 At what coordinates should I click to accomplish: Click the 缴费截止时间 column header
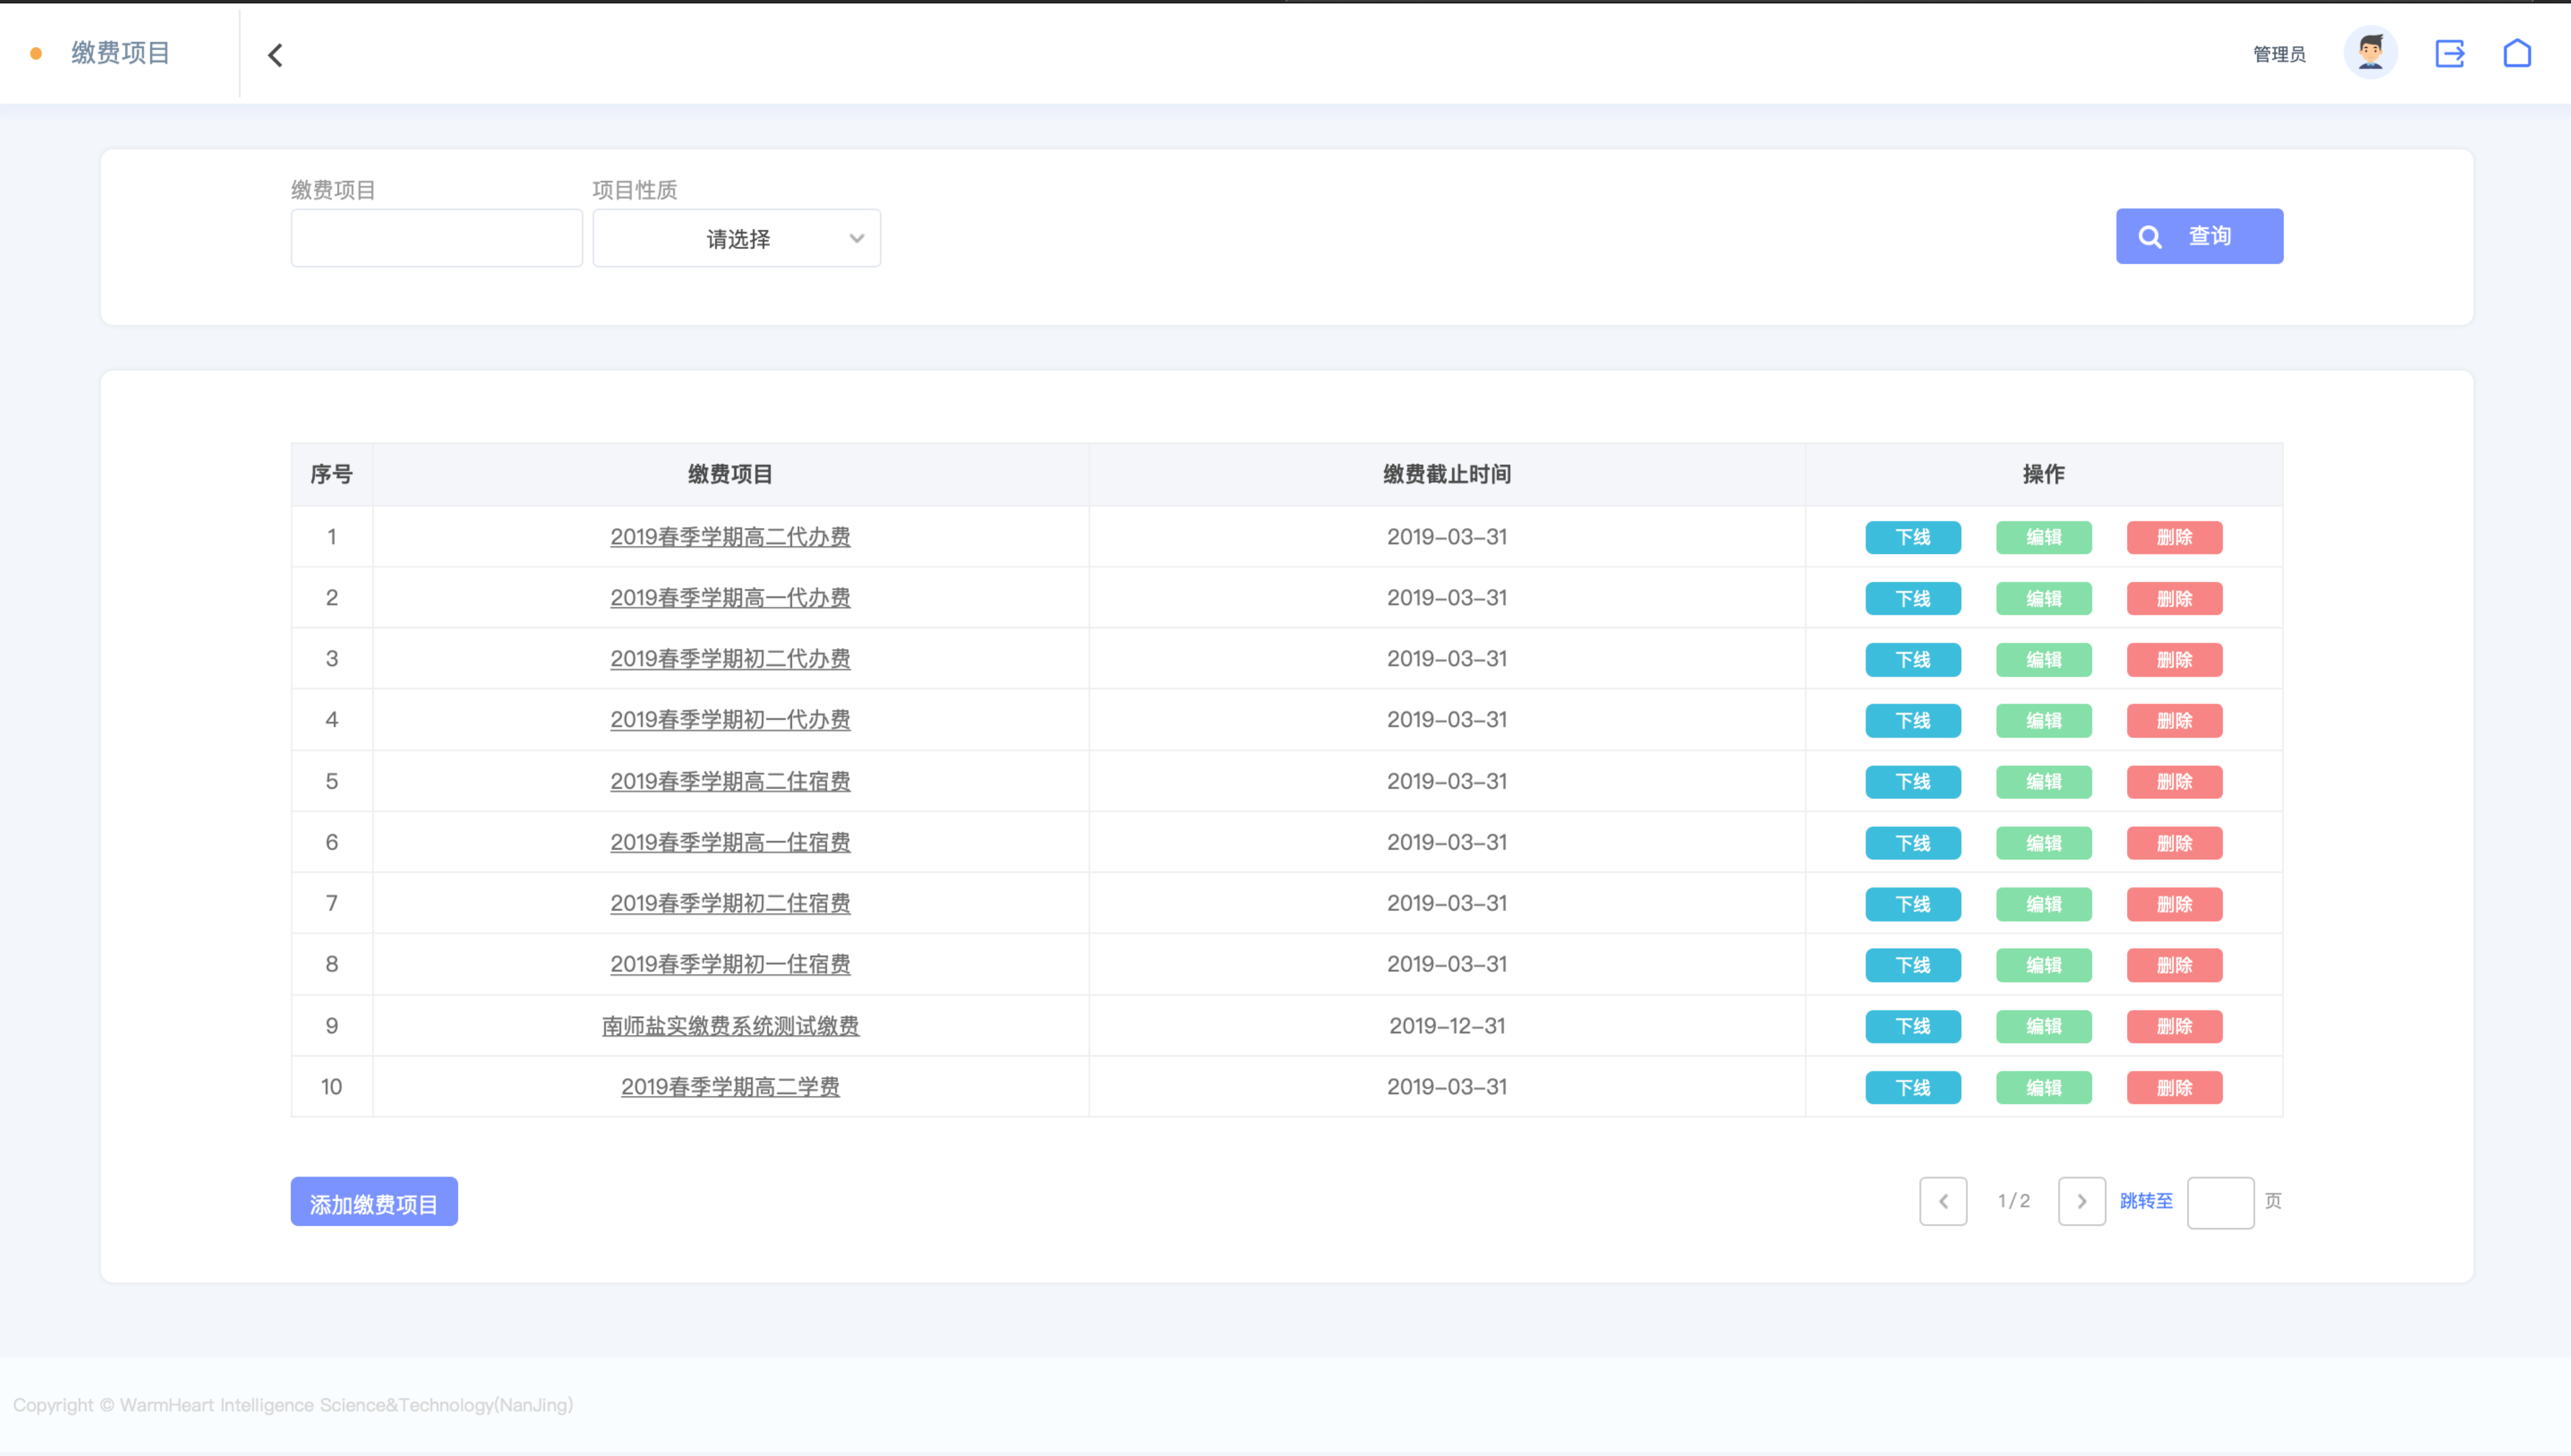(1447, 474)
